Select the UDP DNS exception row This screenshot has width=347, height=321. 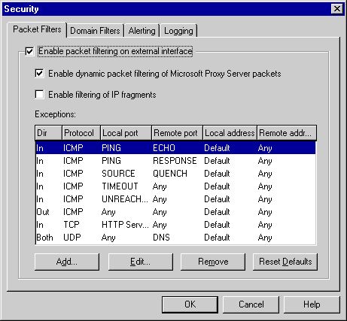click(x=175, y=238)
